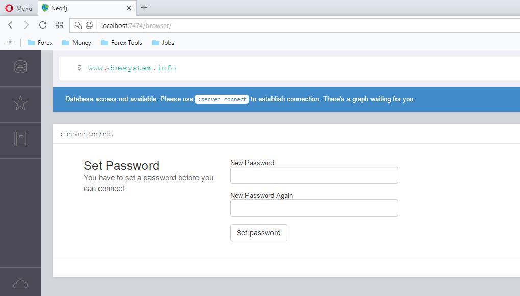Open the Speed Dial grid icon
This screenshot has width=520, height=296.
click(59, 25)
